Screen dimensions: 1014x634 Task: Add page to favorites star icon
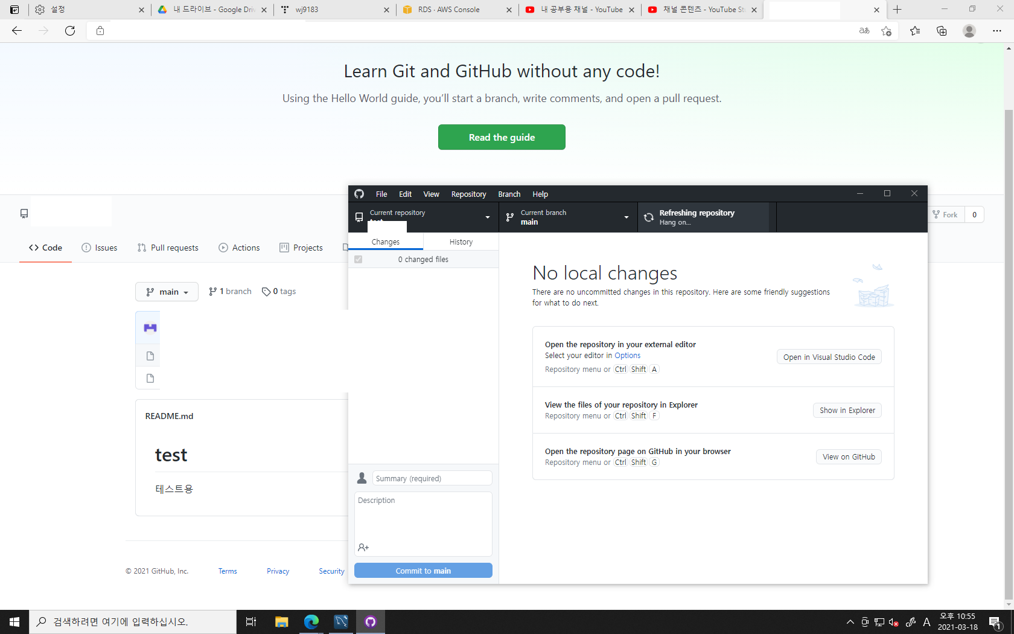pyautogui.click(x=886, y=31)
